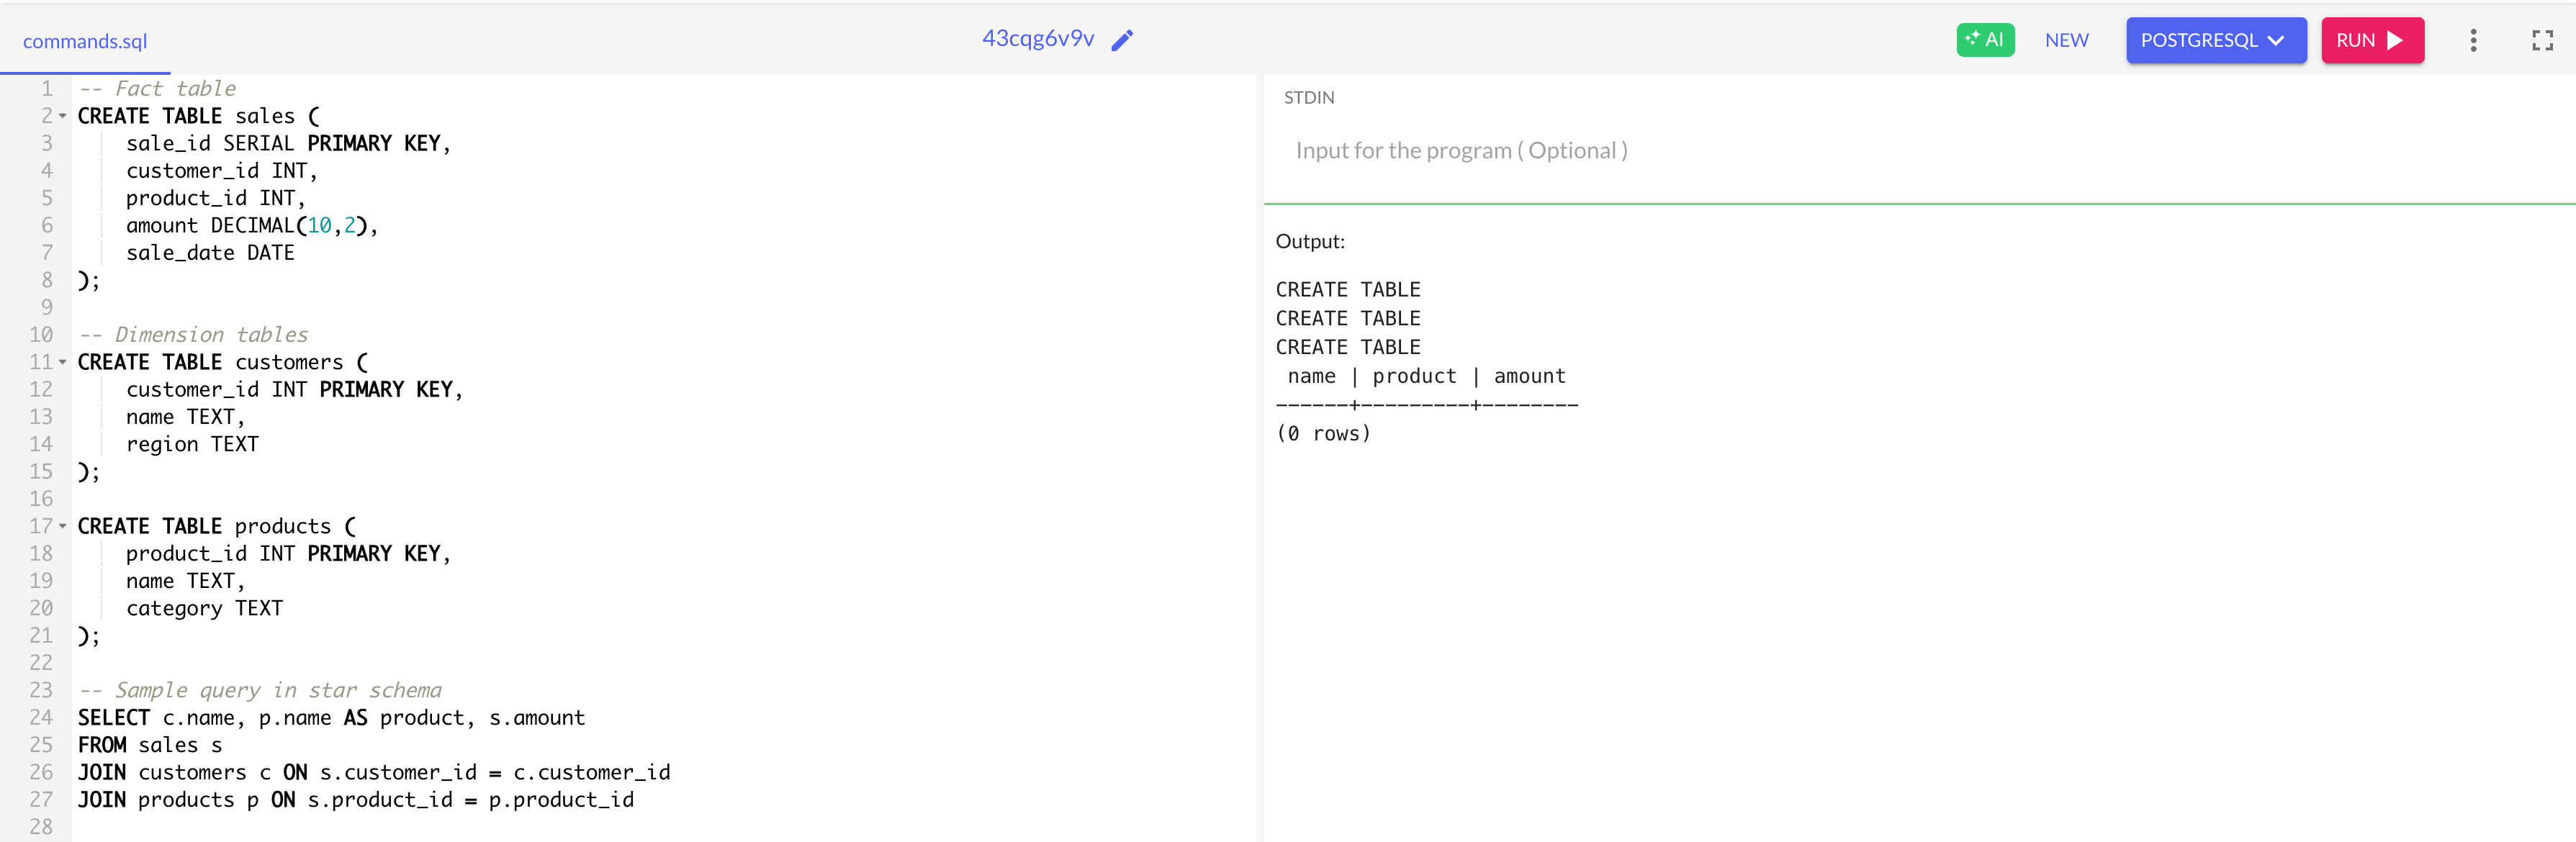Select NEW to start a new program
This screenshot has height=842, width=2576.
tap(2066, 41)
